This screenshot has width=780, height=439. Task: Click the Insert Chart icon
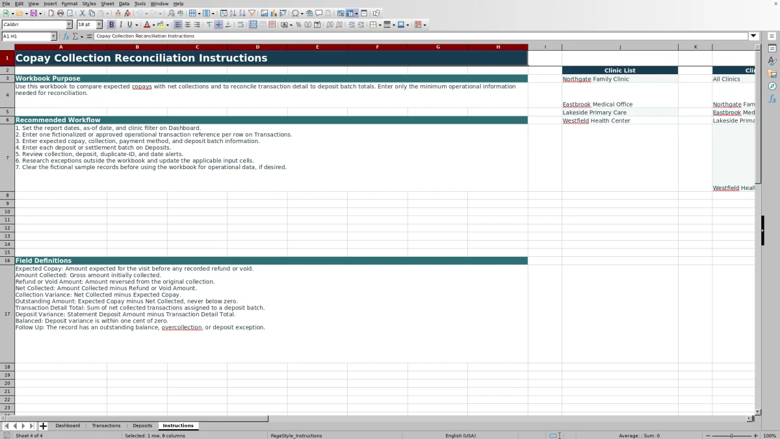[x=274, y=13]
